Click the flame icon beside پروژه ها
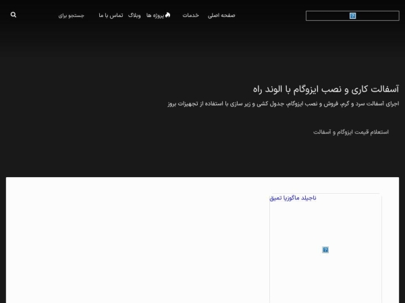Screen dimensions: 405x303 (167, 15)
